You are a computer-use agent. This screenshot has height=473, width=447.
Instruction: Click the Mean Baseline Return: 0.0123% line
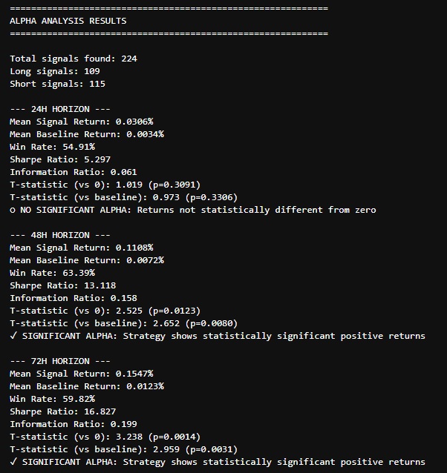(x=87, y=386)
